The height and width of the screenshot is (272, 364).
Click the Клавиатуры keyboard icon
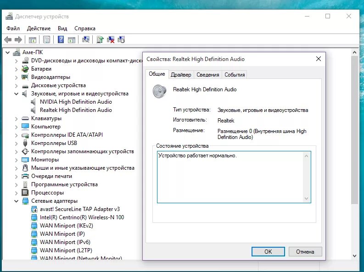25,118
